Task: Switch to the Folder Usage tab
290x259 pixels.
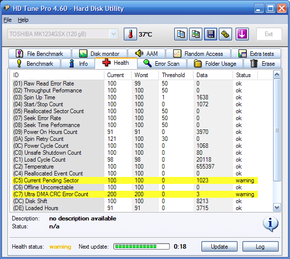Action: [215, 64]
